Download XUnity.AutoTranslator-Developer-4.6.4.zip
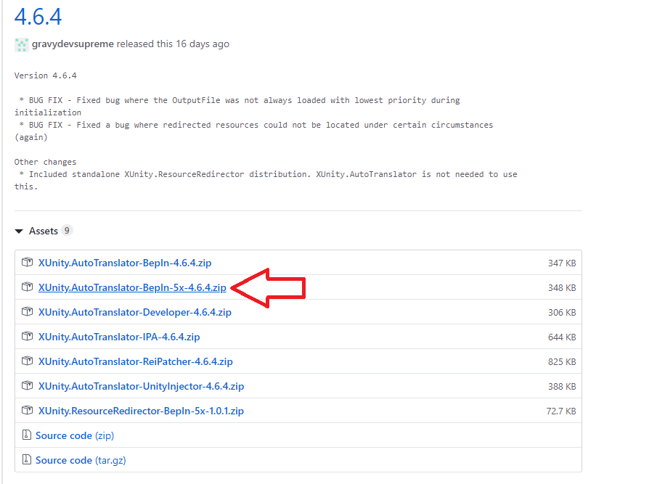 (135, 312)
